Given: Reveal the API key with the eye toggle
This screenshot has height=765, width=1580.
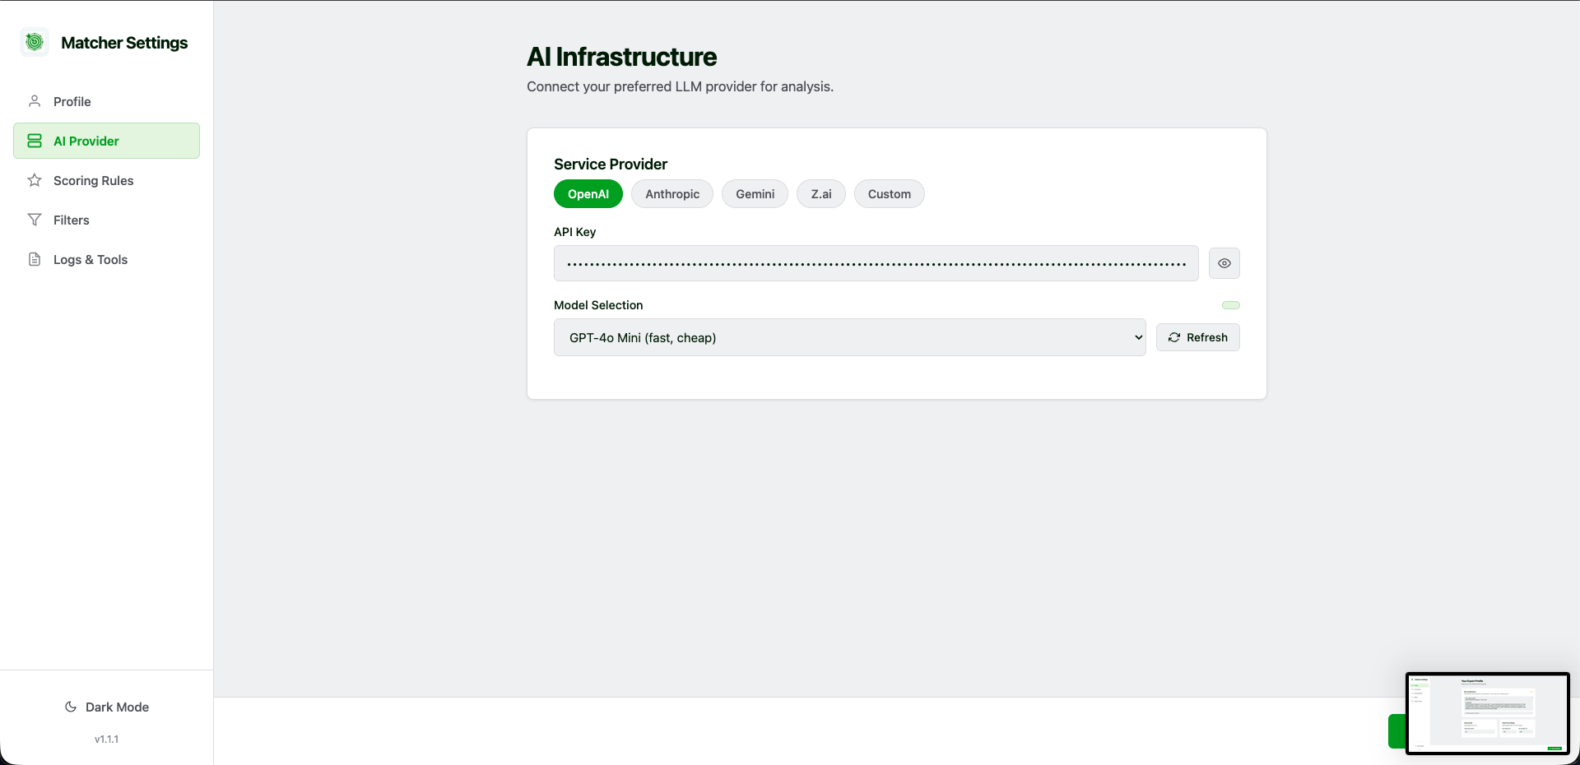Looking at the screenshot, I should click(1224, 263).
